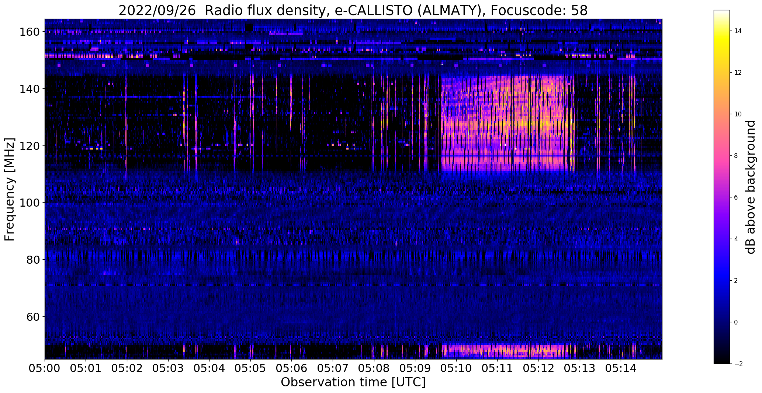Click the 05:05 time tick label
Viewport: 762px width, 393px height.
(250, 368)
